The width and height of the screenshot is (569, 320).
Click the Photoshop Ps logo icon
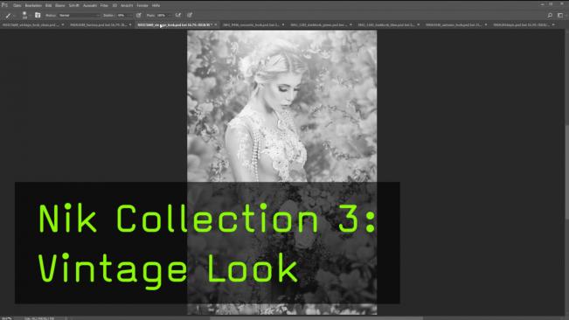(4, 5)
